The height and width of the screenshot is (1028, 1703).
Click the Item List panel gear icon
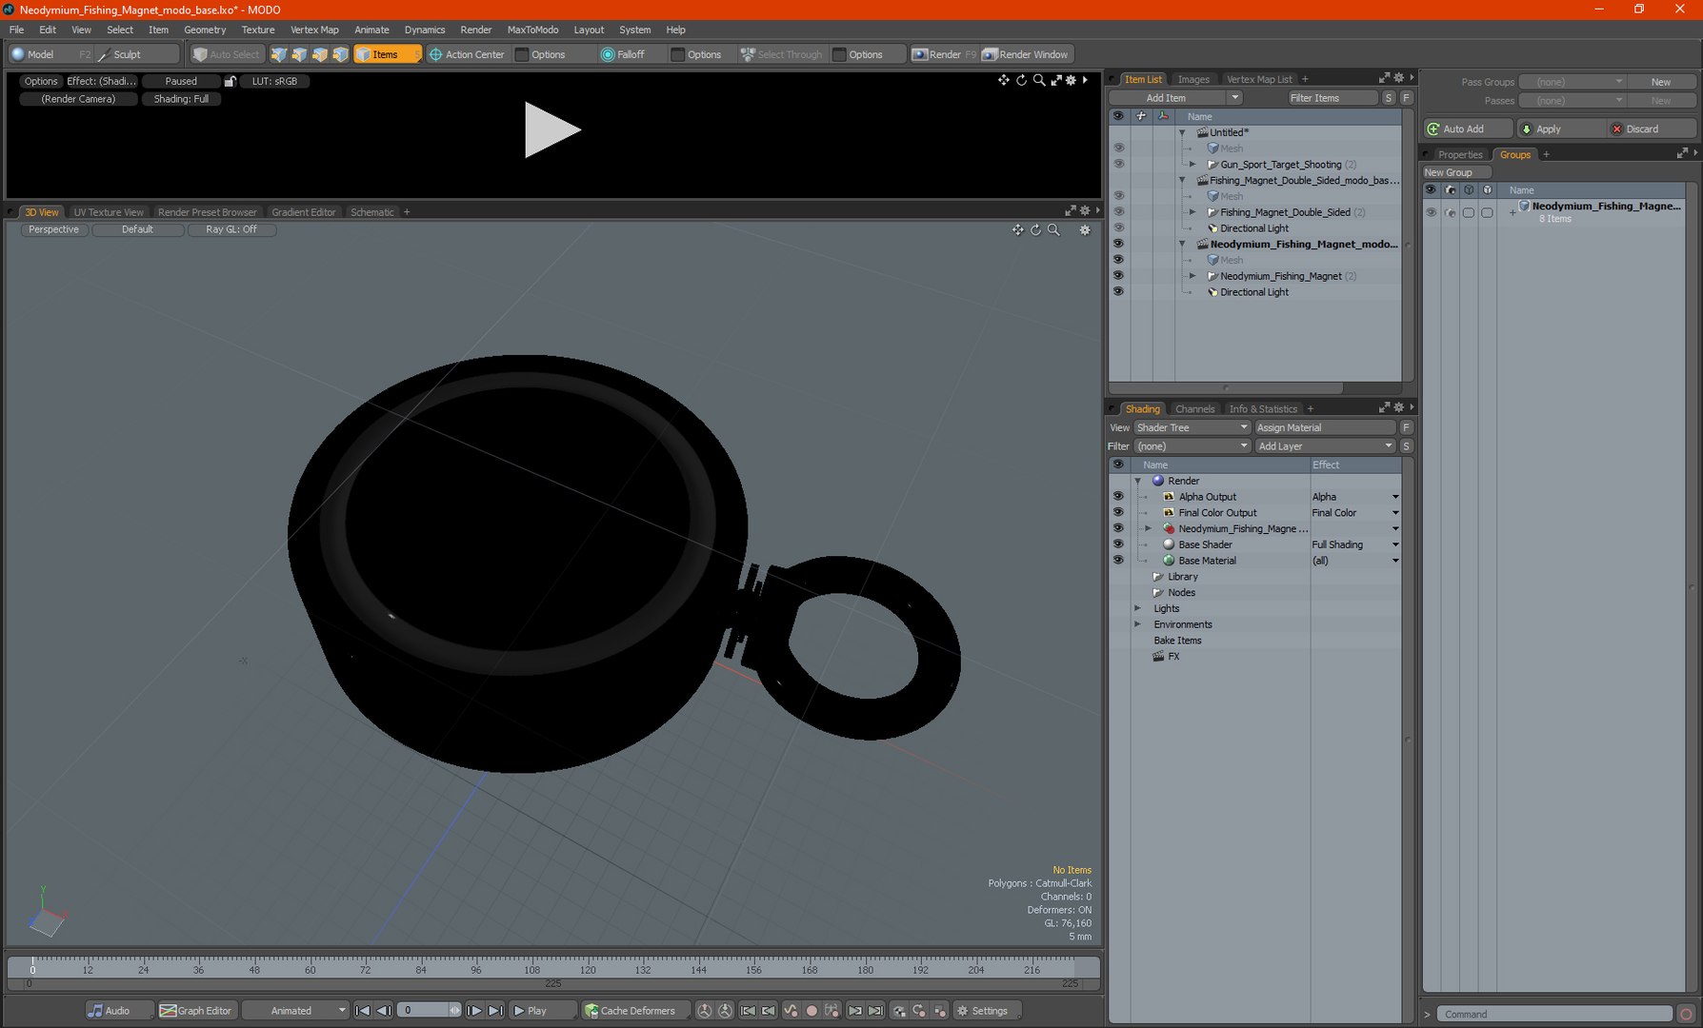coord(1398,78)
